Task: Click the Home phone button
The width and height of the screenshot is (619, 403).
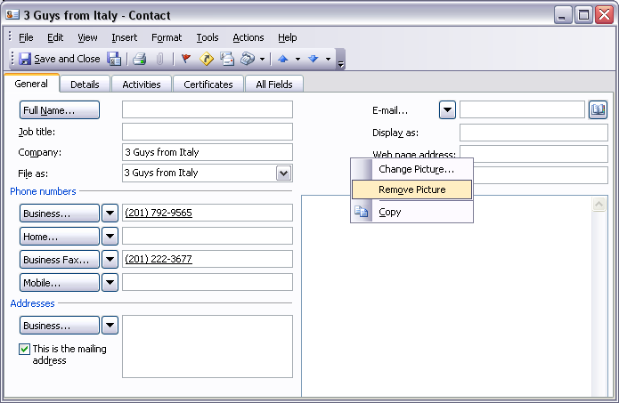Action: point(59,237)
